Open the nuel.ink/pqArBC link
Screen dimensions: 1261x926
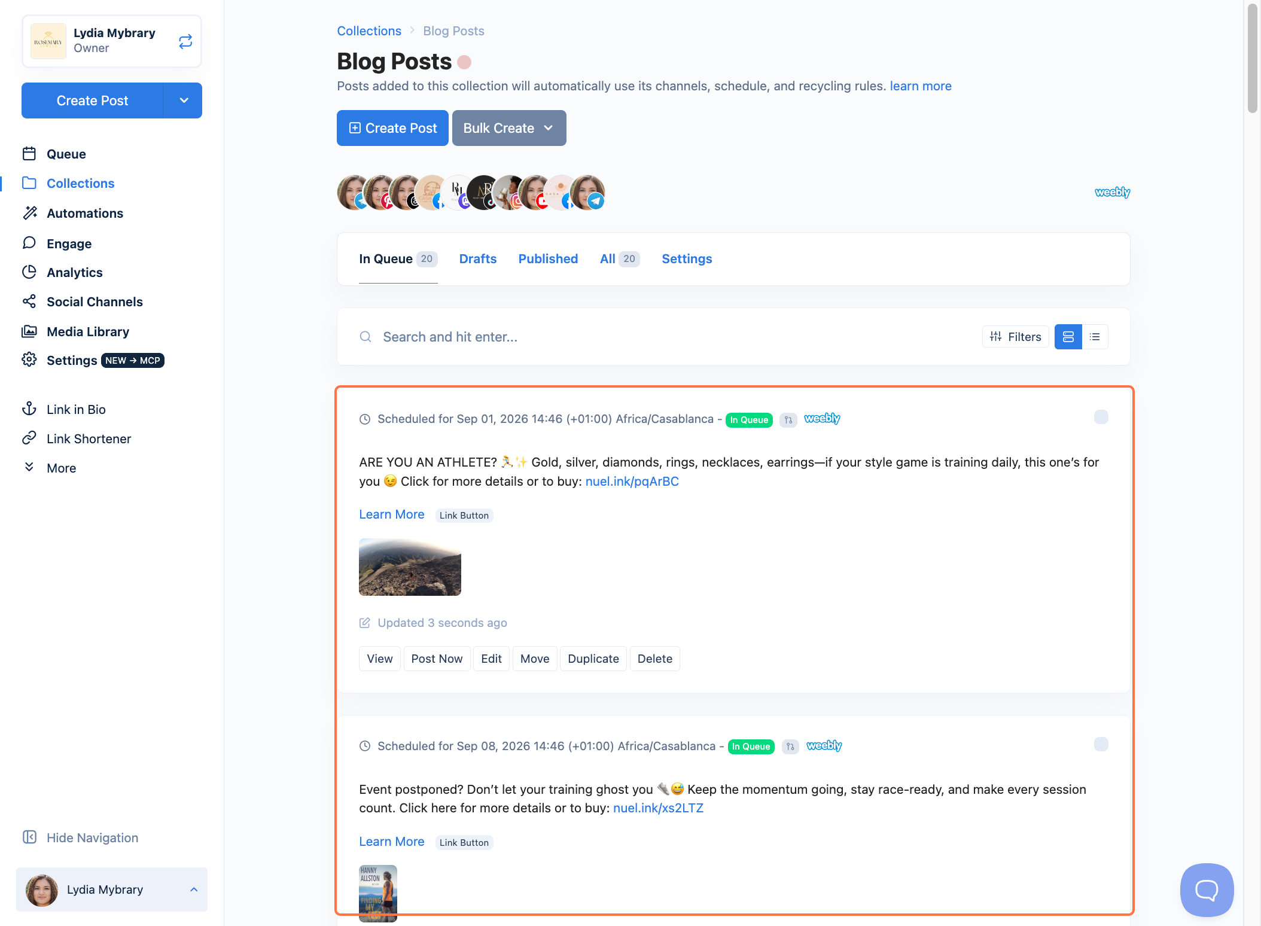(x=632, y=481)
